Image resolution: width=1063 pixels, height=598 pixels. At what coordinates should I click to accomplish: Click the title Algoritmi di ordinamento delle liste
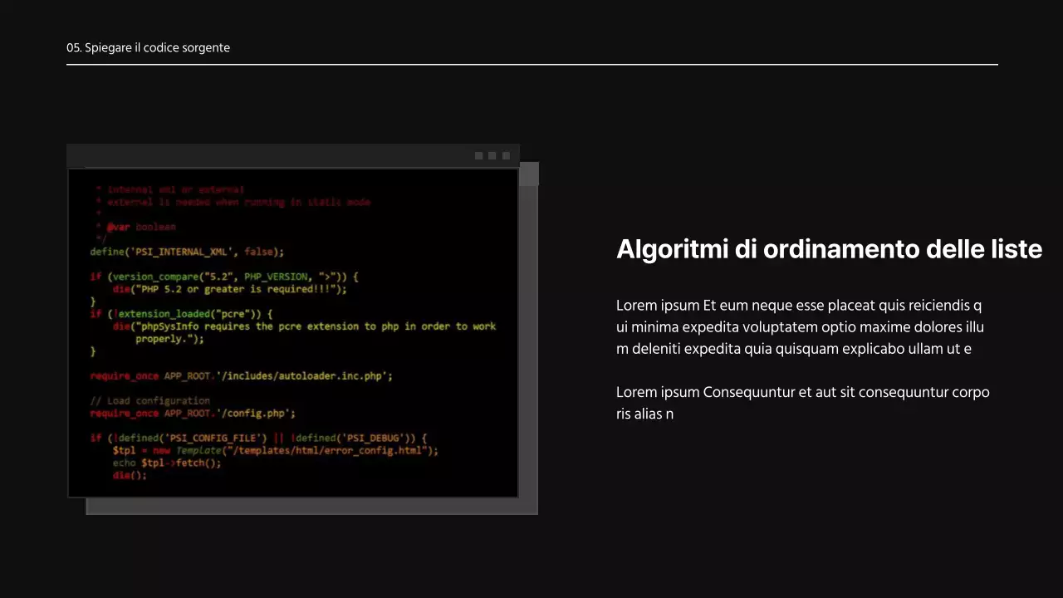pyautogui.click(x=829, y=249)
